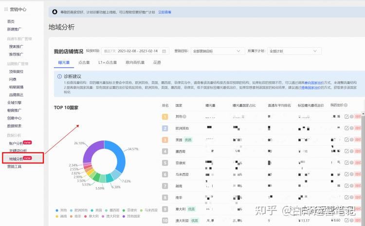The width and height of the screenshot is (365, 226).
Task: Edit bid icon in the 越南 row
Action: [347, 186]
